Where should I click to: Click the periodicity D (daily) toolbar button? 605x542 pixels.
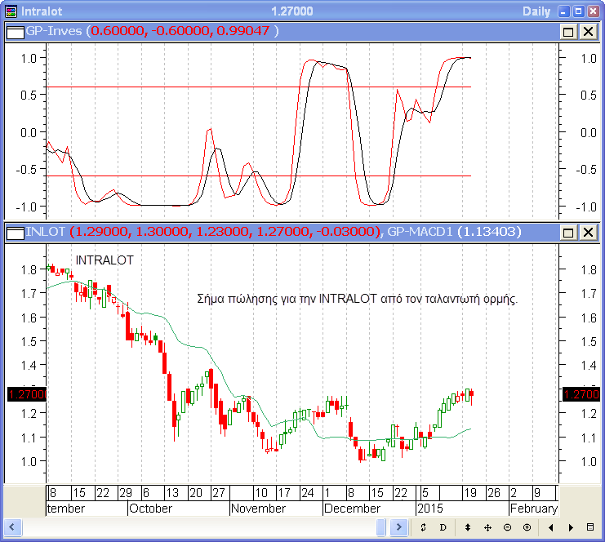(x=443, y=527)
